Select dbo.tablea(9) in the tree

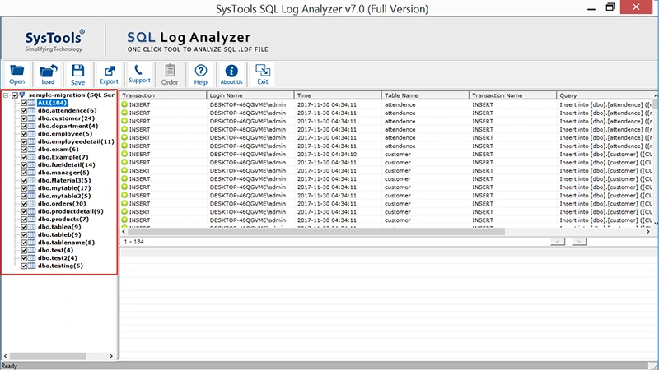pyautogui.click(x=59, y=227)
